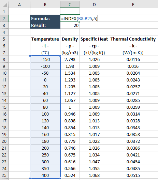Screen dimensions: 158x180
Task: Click temperature cell 140
Action: point(45,127)
